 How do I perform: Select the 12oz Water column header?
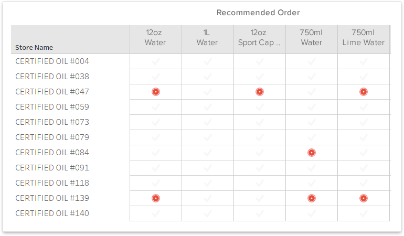coord(156,37)
